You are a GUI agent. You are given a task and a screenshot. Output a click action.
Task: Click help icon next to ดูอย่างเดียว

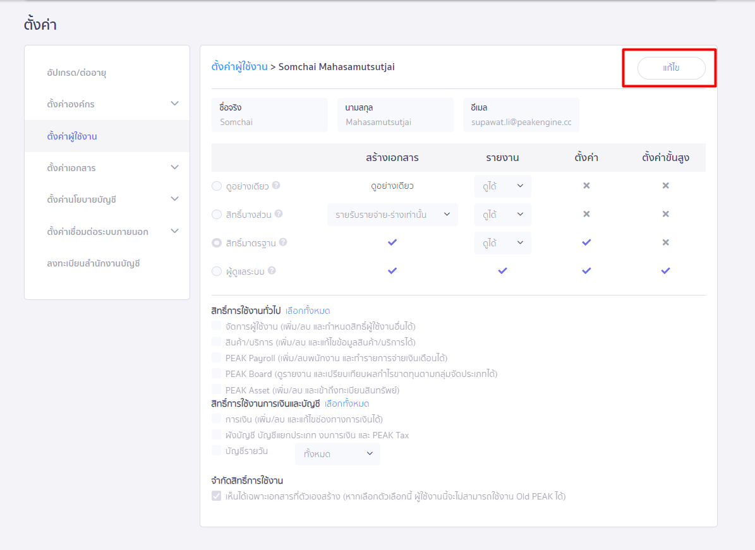276,186
